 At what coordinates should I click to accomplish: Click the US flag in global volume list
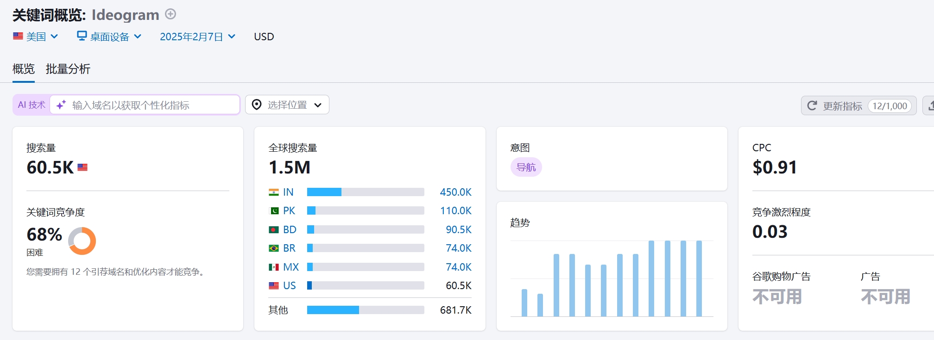(x=274, y=286)
